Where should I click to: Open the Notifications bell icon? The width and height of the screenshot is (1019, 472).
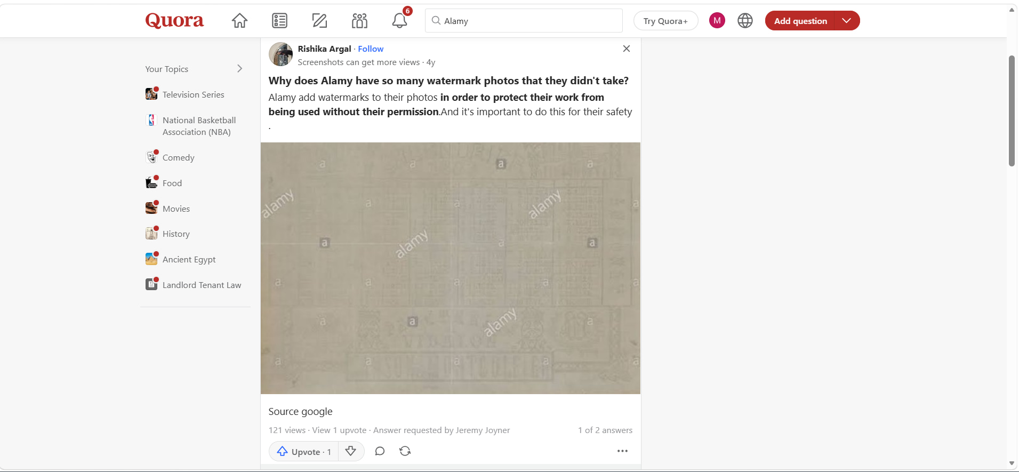point(400,21)
